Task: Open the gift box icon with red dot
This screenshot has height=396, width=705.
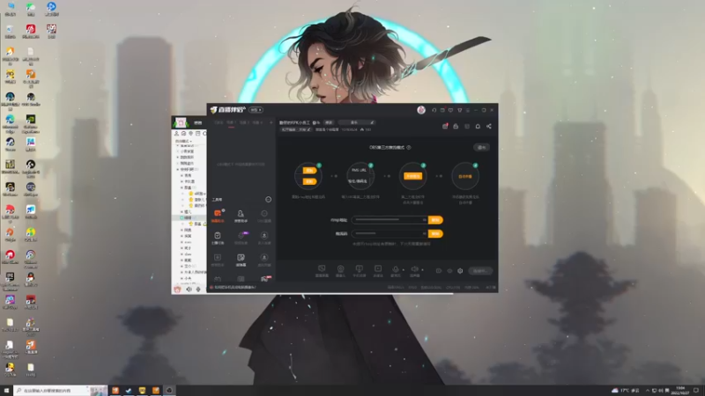Action: tap(445, 126)
